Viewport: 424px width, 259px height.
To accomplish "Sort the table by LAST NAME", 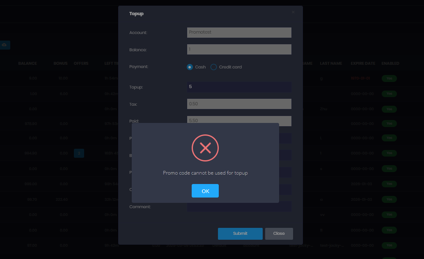I will coord(331,63).
